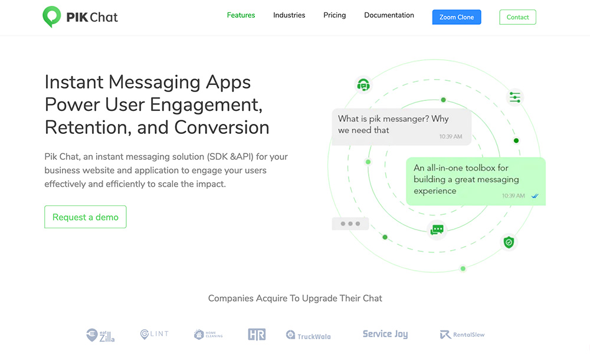Click the shield checkmark security icon
Image resolution: width=590 pixels, height=354 pixels.
pyautogui.click(x=509, y=242)
